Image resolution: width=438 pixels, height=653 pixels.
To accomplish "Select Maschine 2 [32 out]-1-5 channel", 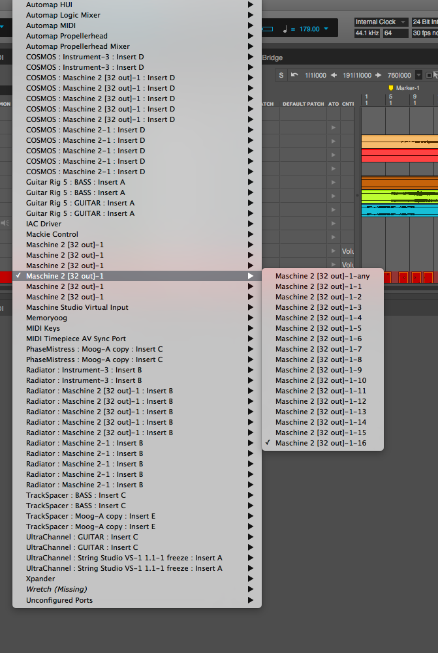I will pyautogui.click(x=322, y=328).
